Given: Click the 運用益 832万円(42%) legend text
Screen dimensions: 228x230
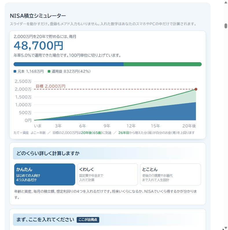Looking at the screenshot, I should (x=71, y=71).
